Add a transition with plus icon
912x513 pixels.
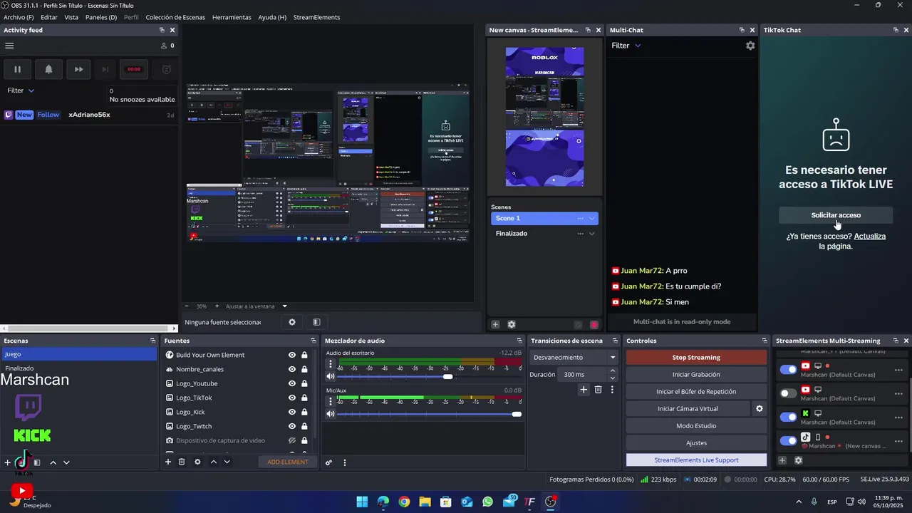point(584,389)
